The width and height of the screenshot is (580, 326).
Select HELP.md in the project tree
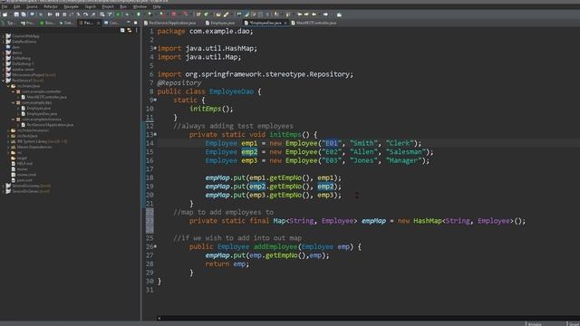pyautogui.click(x=24, y=163)
